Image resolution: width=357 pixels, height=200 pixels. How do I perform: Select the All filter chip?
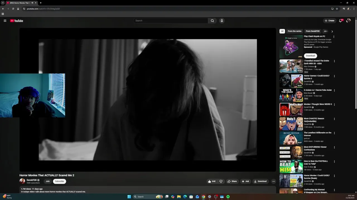tap(282, 31)
